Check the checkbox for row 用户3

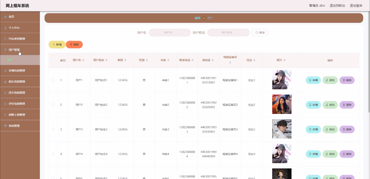coord(53,129)
